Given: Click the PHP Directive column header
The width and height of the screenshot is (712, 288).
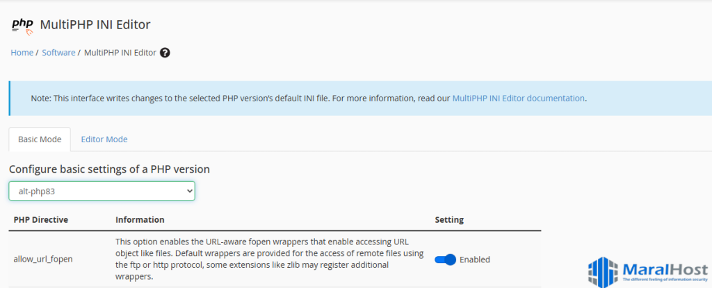Looking at the screenshot, I should tap(41, 219).
